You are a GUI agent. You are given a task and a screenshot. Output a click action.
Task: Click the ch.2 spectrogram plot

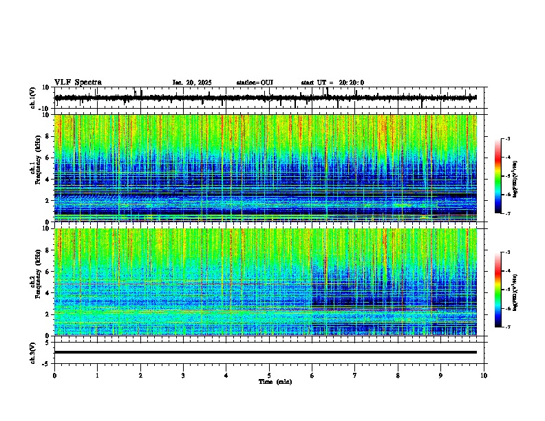[266, 282]
